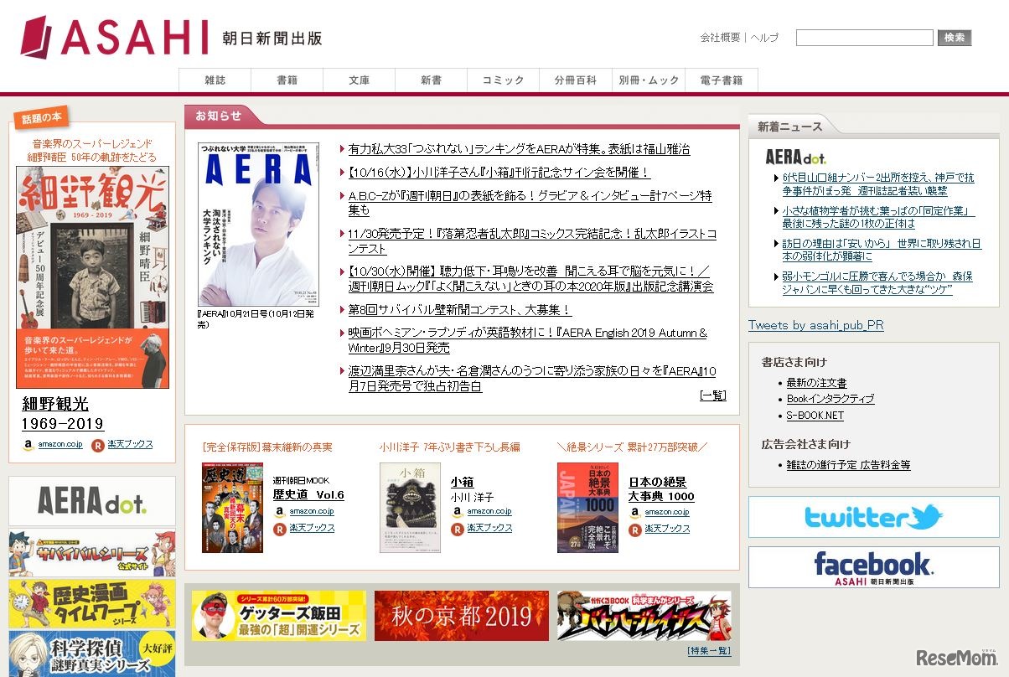Image resolution: width=1009 pixels, height=677 pixels.
Task: Click Amazon icon for 日本の絶景大事典 1000
Action: pos(635,511)
